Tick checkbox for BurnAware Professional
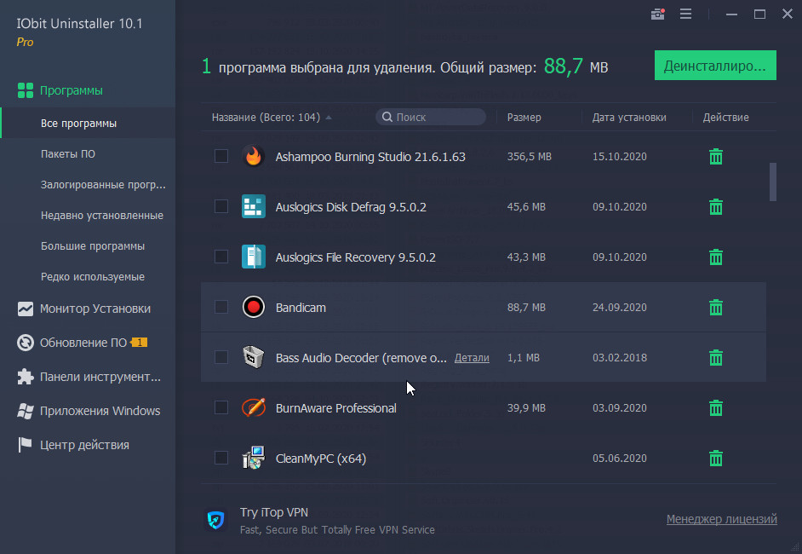 click(x=221, y=407)
